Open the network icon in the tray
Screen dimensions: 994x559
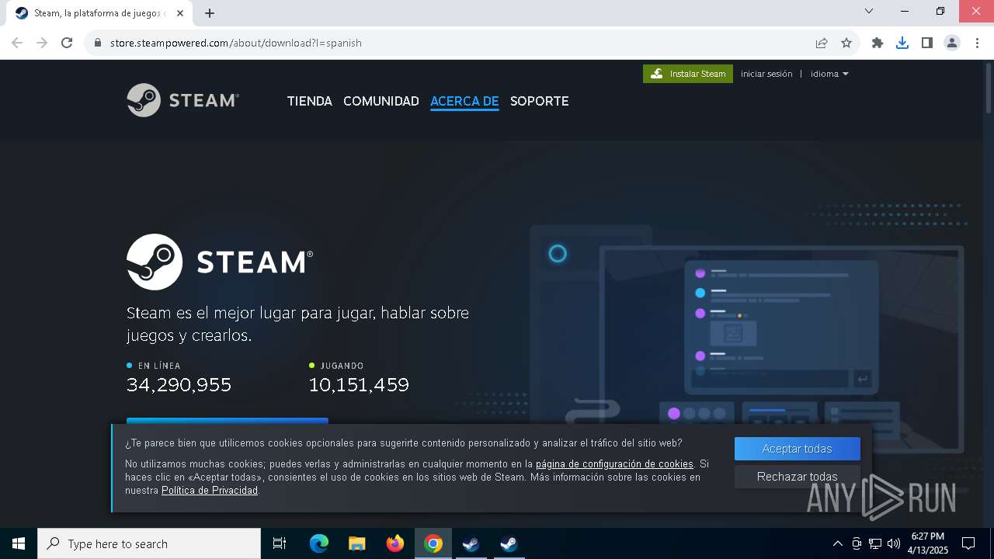tap(875, 543)
